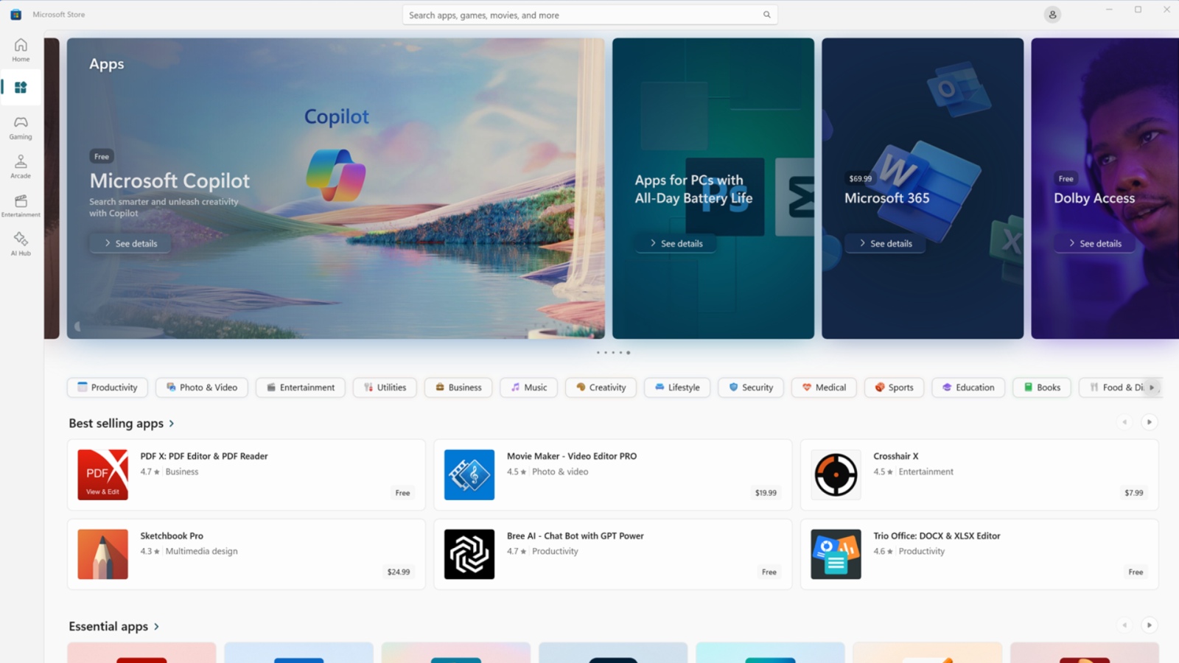1179x663 pixels.
Task: Go to the Entertainment sidebar section
Action: (21, 206)
